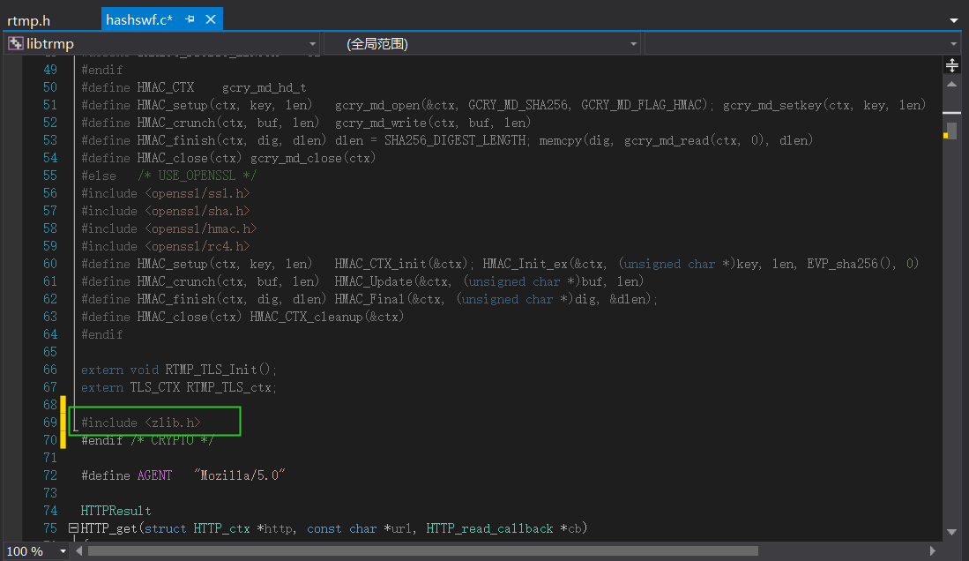Click the vertical scrollbar down arrow

click(x=952, y=533)
